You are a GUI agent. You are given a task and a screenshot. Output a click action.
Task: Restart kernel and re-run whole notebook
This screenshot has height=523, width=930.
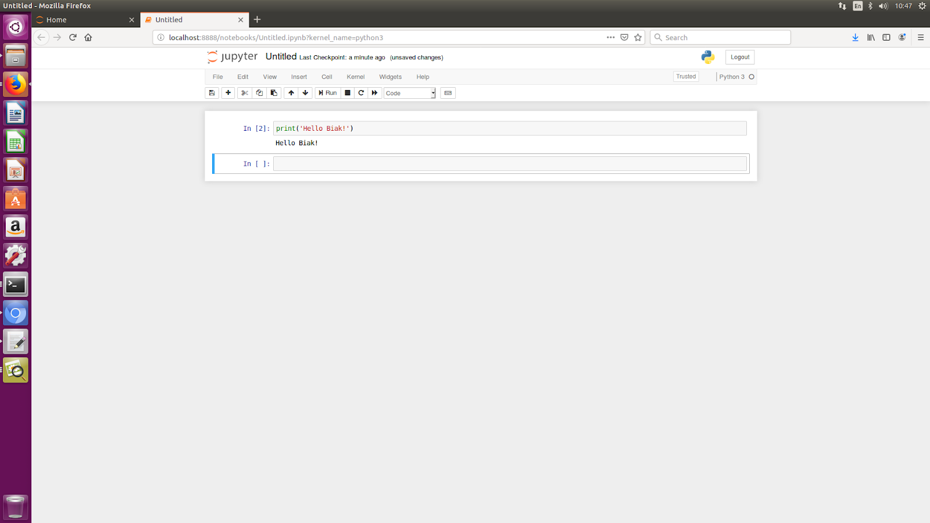point(375,92)
